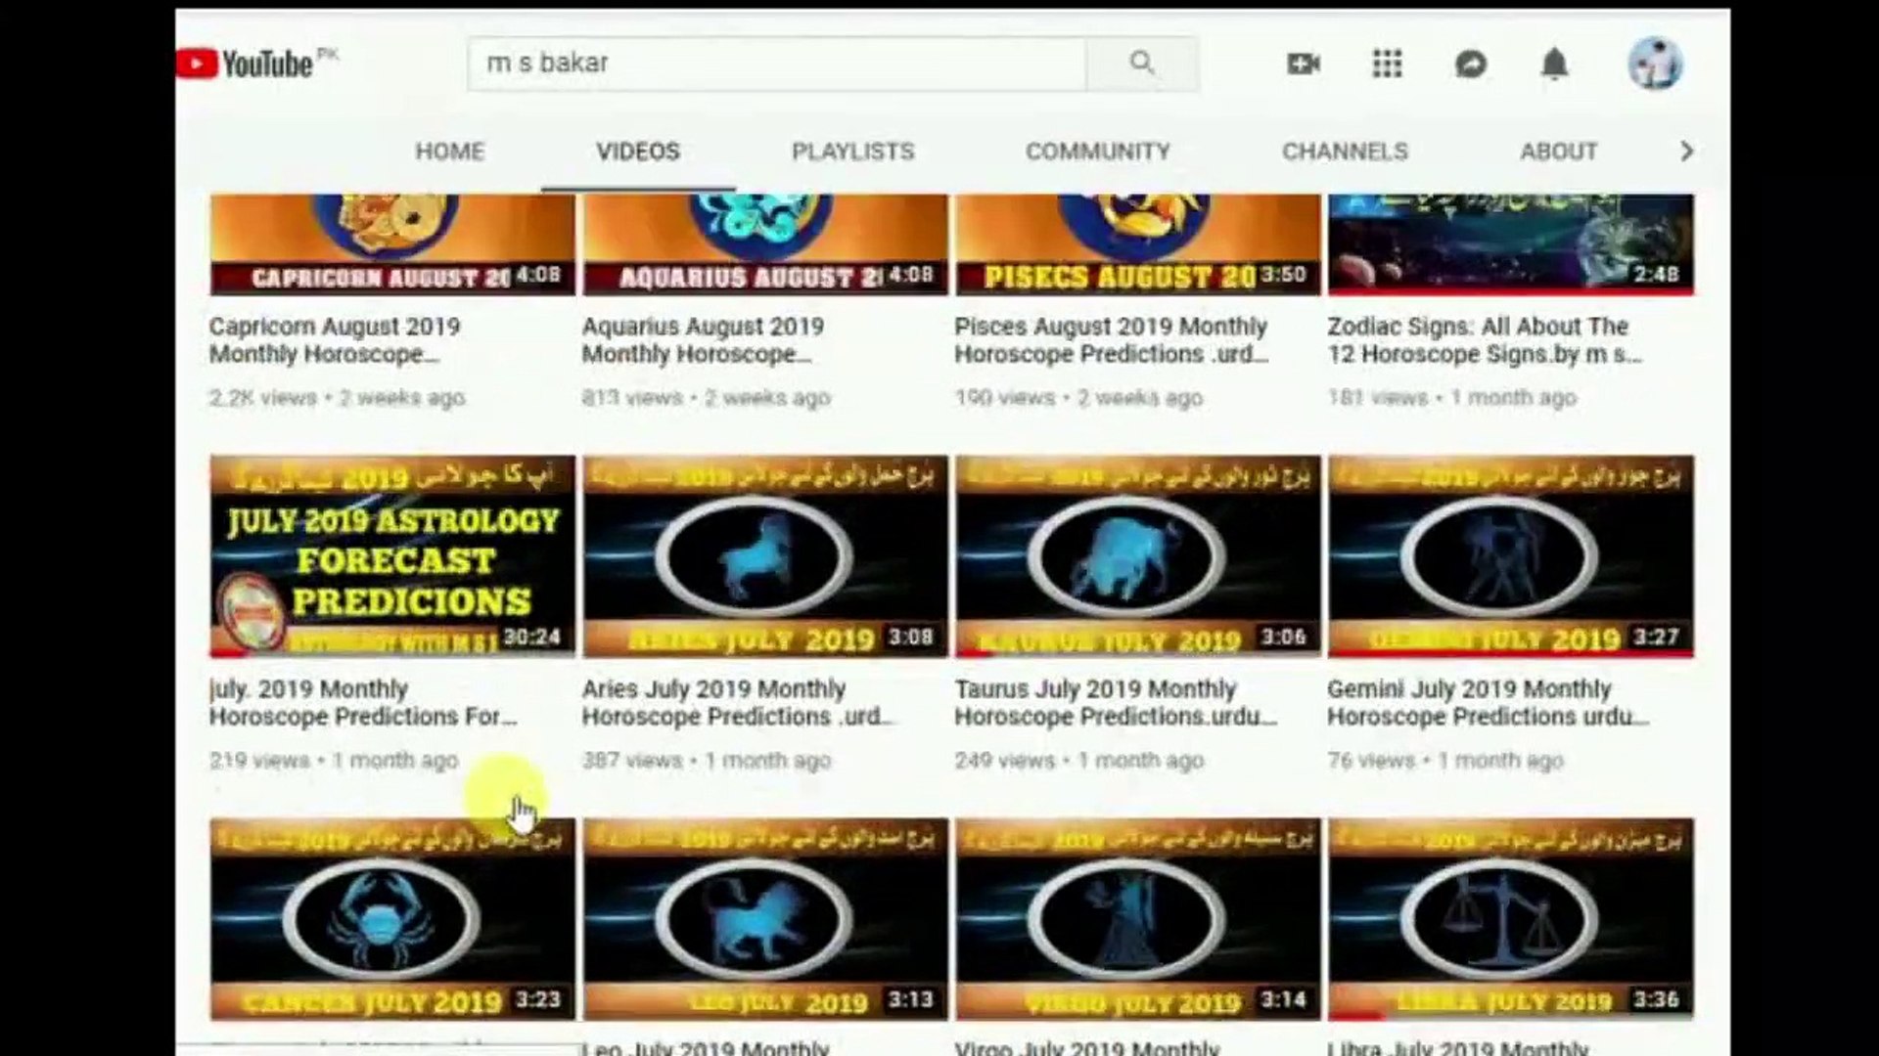Open Aries July 2019 Monthly Horoscope title
This screenshot has height=1056, width=1879.
pos(734,702)
